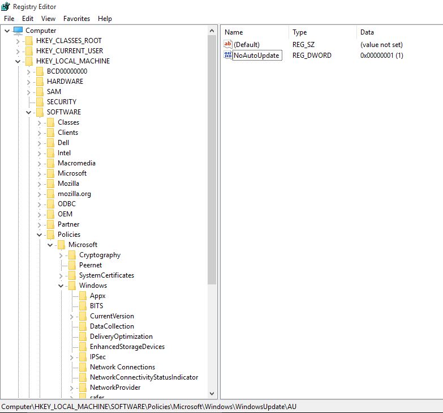Open the Favorites menu
Image resolution: width=443 pixels, height=413 pixels.
point(76,19)
